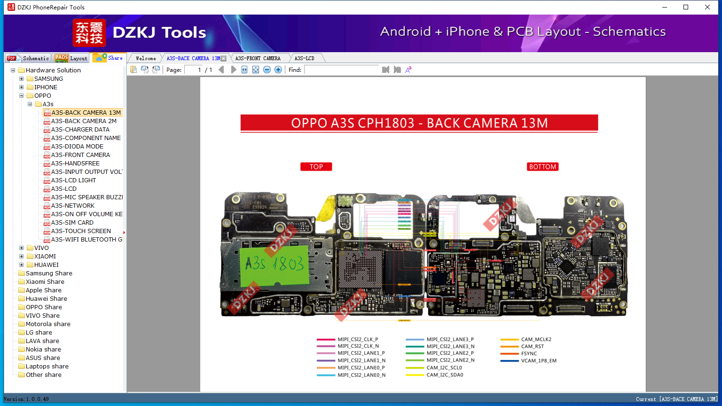Close the A3S-BACK CAMERA 13M tab

224,58
